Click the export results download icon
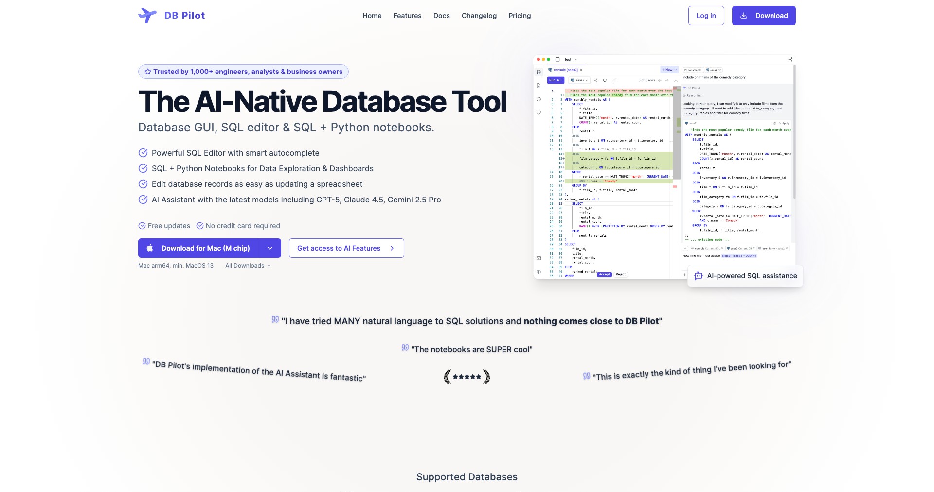This screenshot has height=492, width=934. pos(676,80)
